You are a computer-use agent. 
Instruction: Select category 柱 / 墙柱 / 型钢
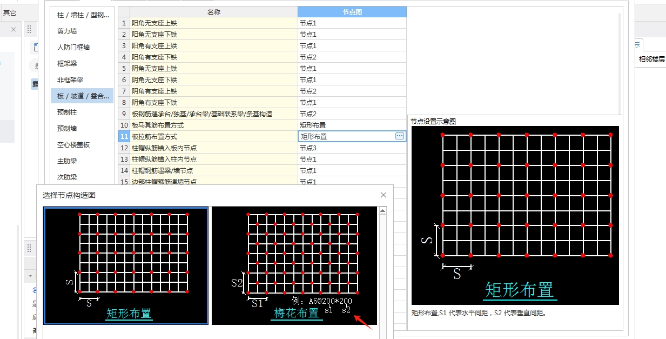(83, 15)
